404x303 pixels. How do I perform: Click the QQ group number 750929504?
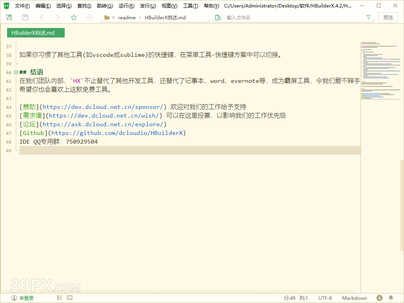(82, 142)
